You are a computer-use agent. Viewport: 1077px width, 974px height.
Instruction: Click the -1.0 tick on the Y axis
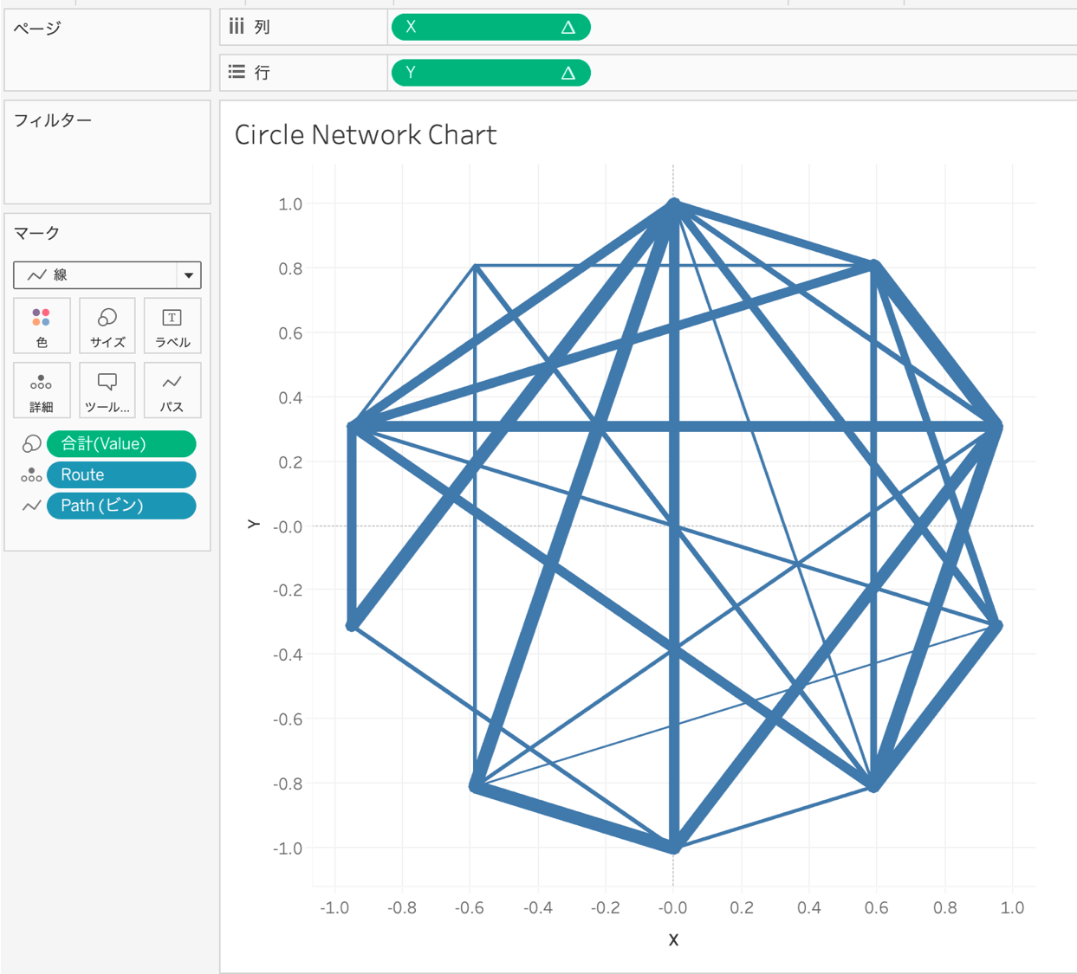tap(288, 848)
